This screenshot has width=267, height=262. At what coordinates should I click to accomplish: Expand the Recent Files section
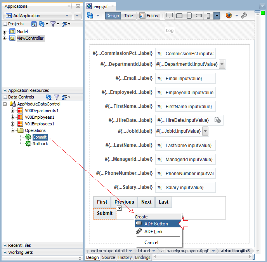point(5,246)
